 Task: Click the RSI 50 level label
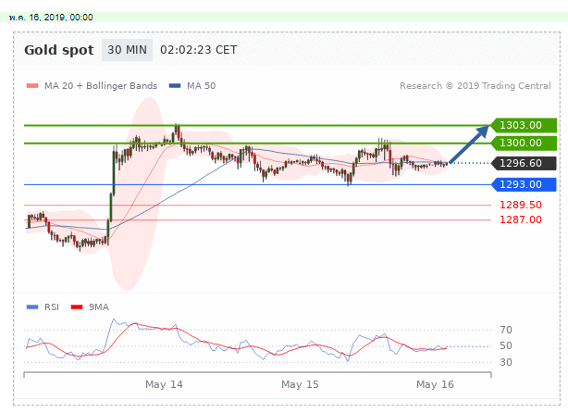click(x=506, y=346)
